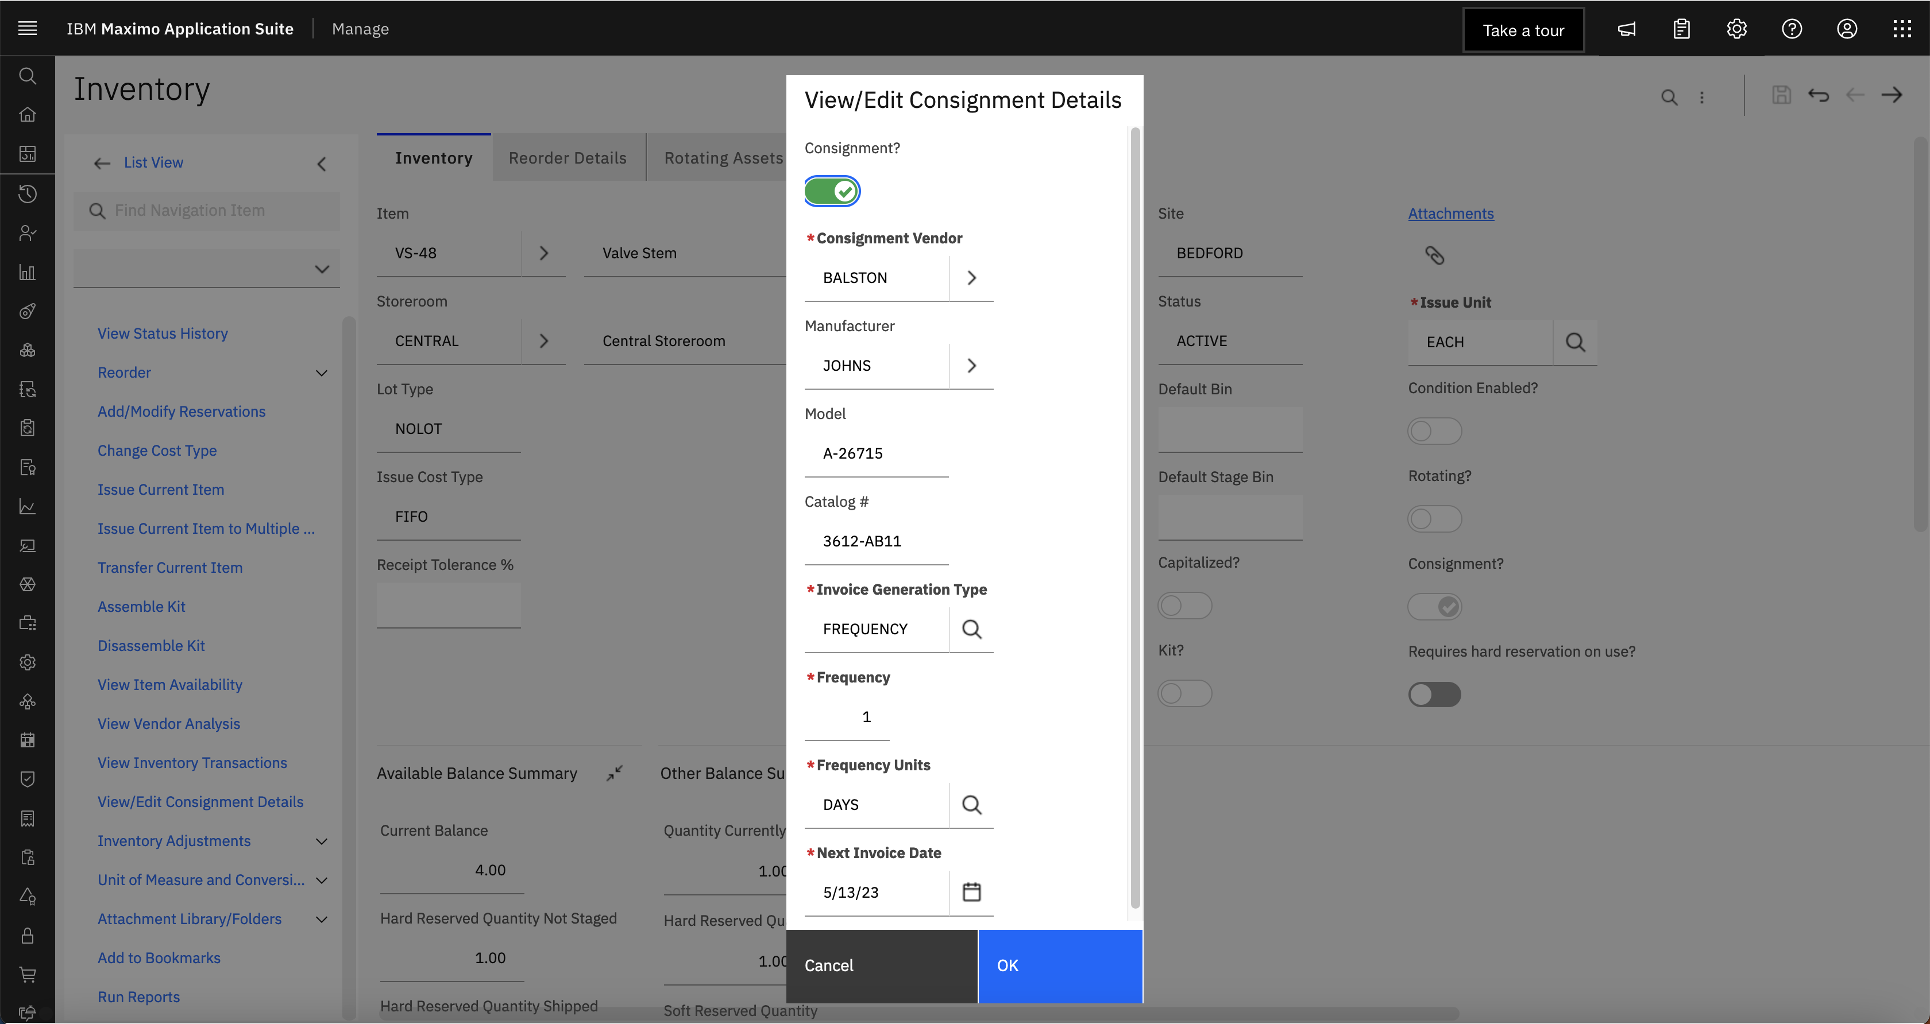Open settings via the gear icon
1930x1024 pixels.
1736,29
